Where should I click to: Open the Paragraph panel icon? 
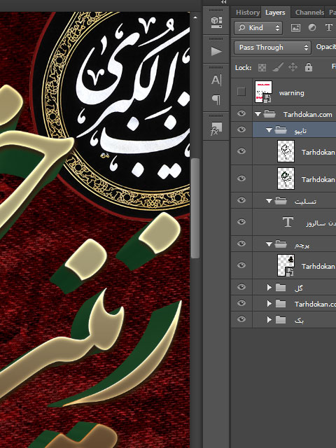[x=216, y=99]
